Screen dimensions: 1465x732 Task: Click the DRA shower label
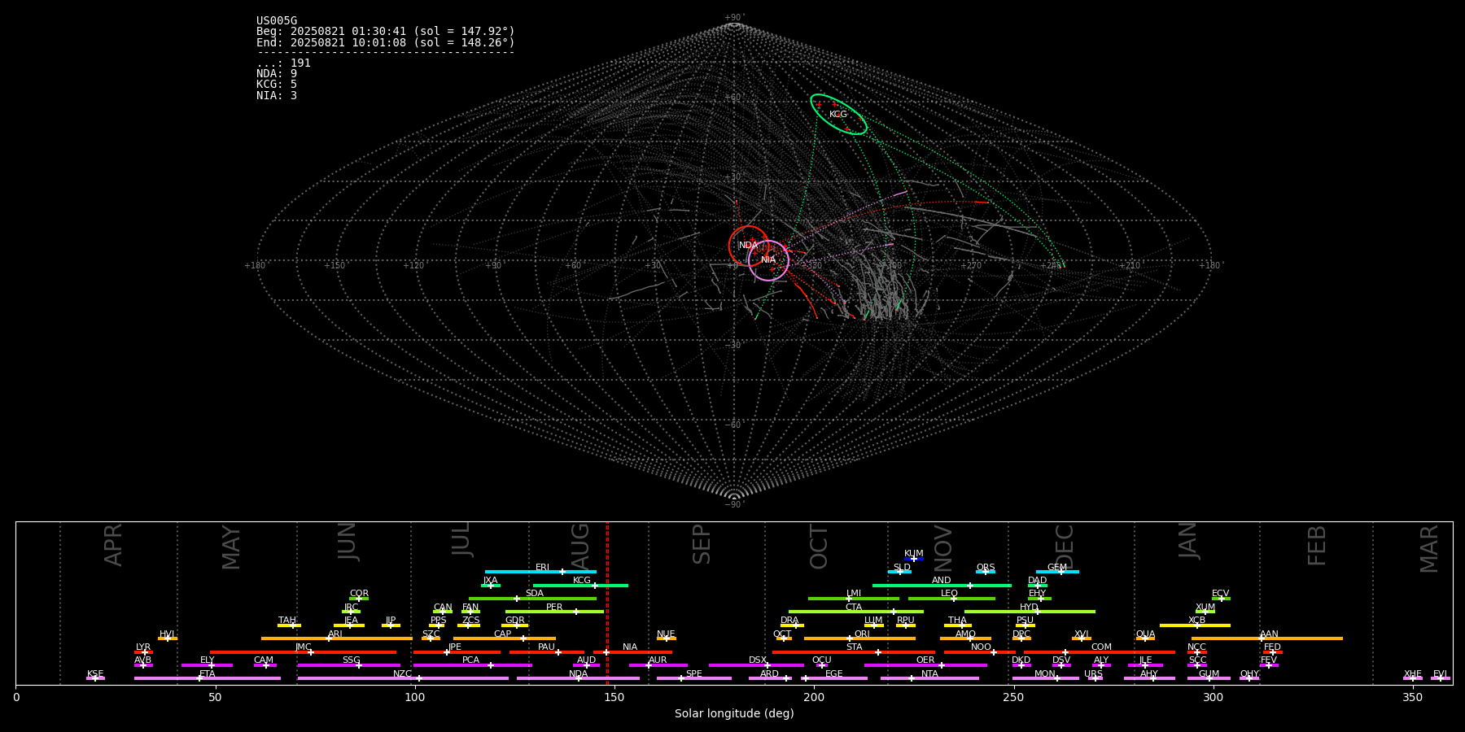pyautogui.click(x=789, y=621)
